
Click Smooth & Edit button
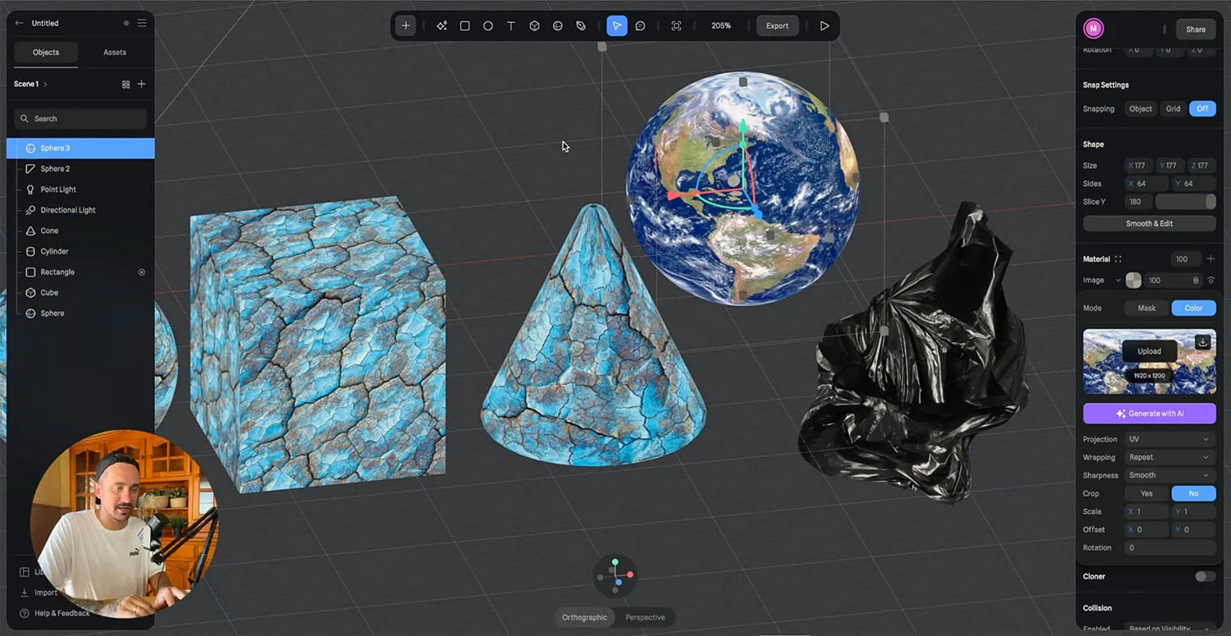[x=1149, y=223]
